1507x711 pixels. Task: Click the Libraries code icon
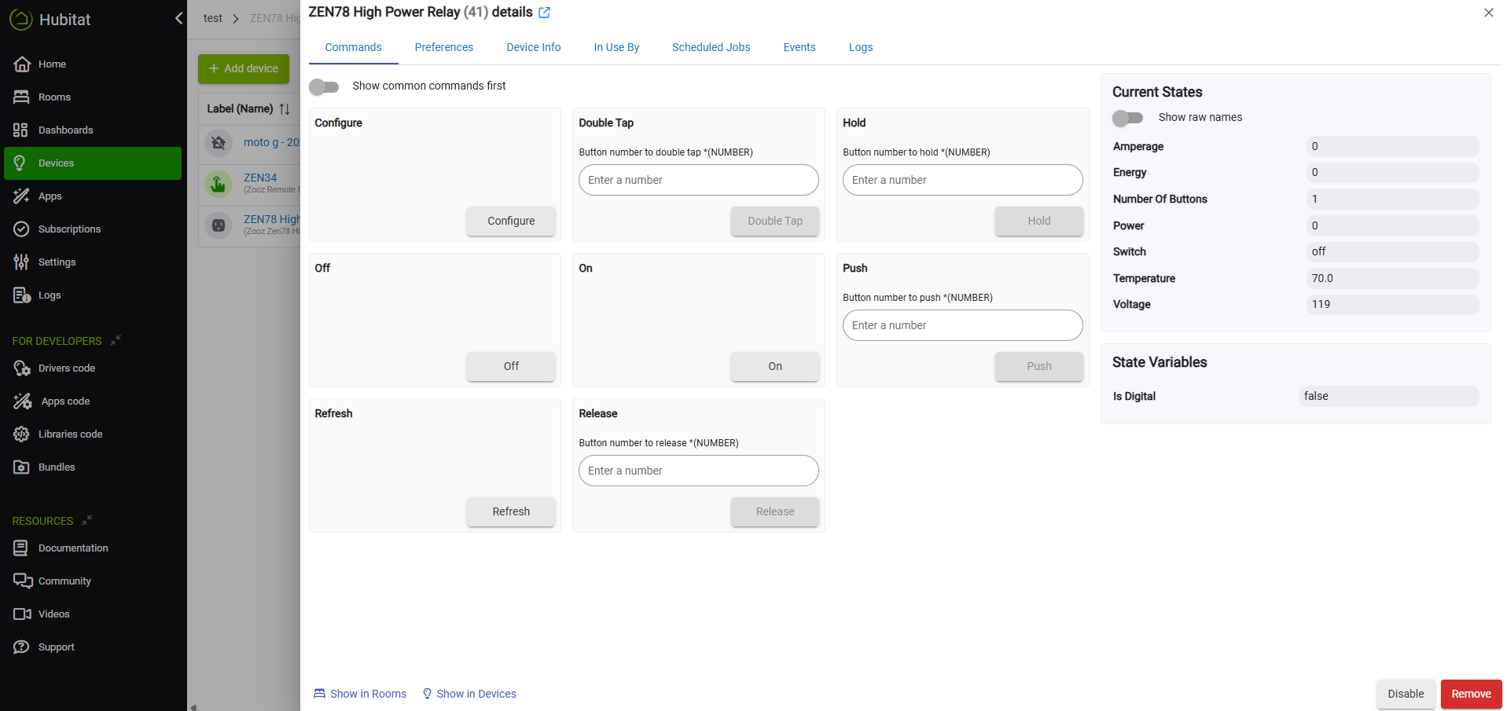click(x=21, y=434)
